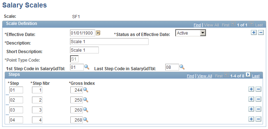This screenshot has width=268, height=129.
Task: Click the Step Nbr field with value 4
Action: [x=37, y=120]
